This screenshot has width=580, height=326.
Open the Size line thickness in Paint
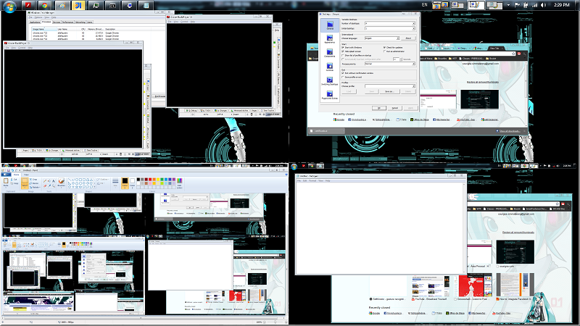point(115,183)
